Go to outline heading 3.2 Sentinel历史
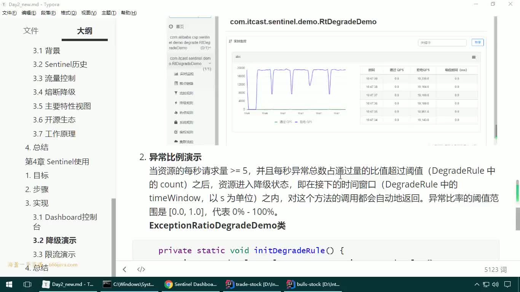 pos(60,64)
